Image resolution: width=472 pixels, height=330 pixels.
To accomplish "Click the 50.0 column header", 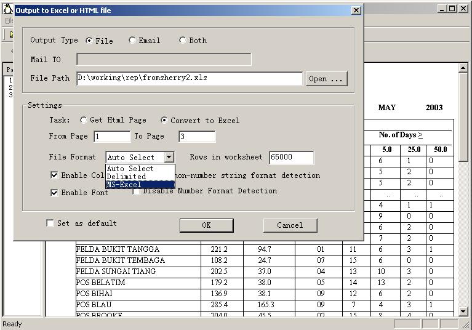I will coord(441,150).
